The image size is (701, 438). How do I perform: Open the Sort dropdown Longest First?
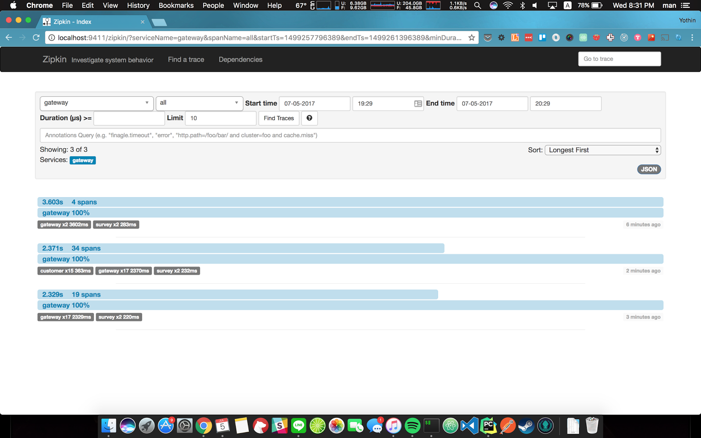click(603, 150)
